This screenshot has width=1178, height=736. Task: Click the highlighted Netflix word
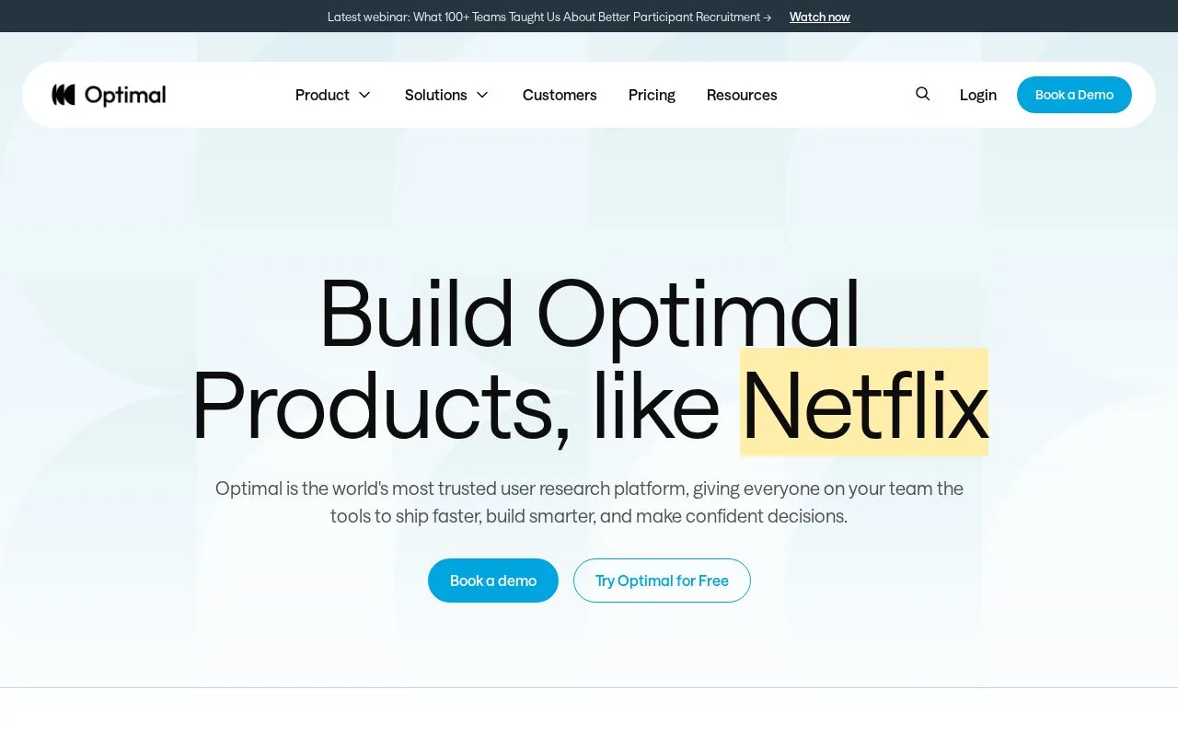coord(864,403)
